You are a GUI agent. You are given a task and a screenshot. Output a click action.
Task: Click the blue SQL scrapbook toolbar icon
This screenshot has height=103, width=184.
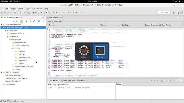pos(29,13)
